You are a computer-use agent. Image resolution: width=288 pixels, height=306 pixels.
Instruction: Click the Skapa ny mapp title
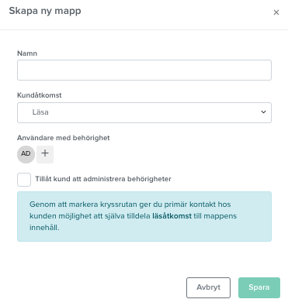pyautogui.click(x=45, y=11)
